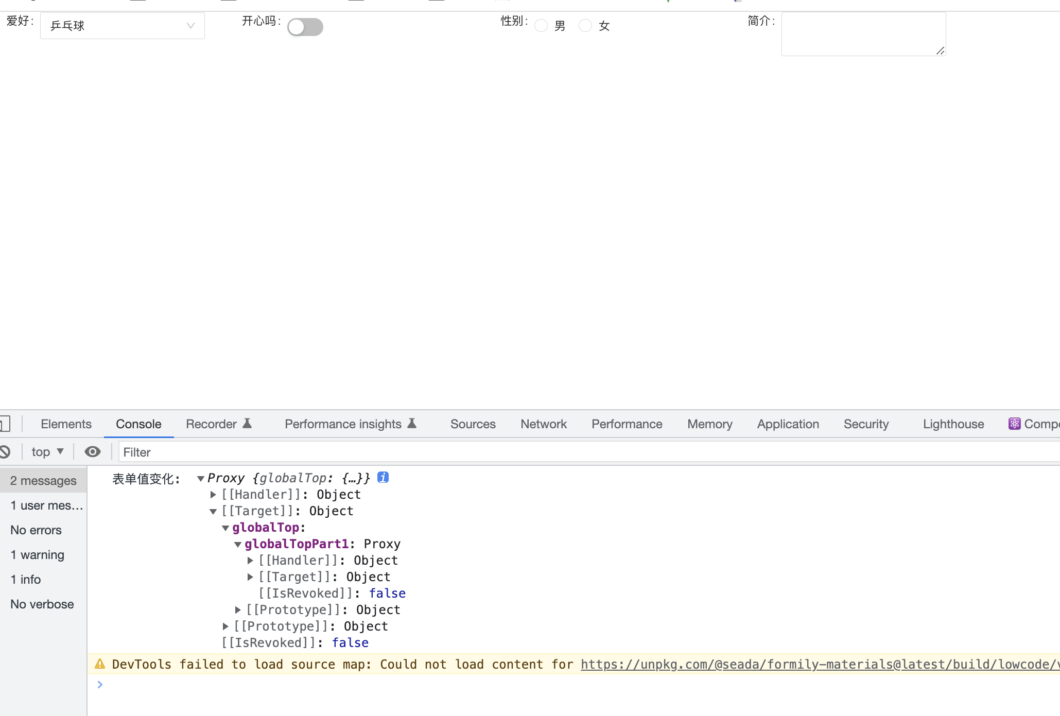Collapse the globalTop tree node
Screen dimensions: 1060x716
225,527
